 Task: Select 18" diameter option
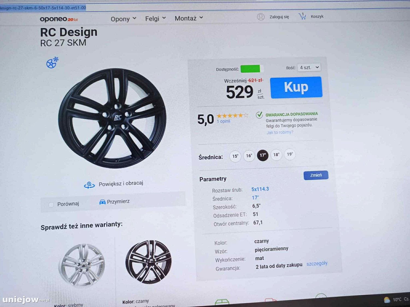click(x=276, y=155)
